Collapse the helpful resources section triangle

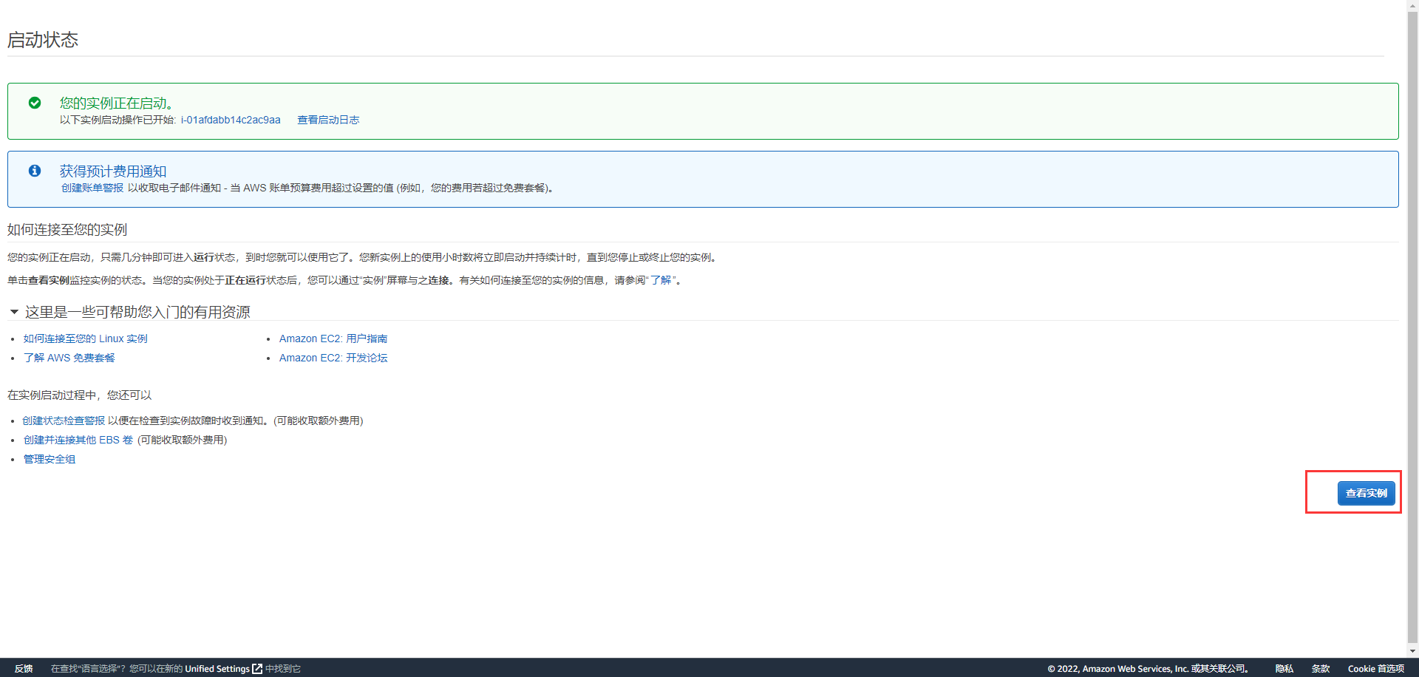tap(14, 312)
